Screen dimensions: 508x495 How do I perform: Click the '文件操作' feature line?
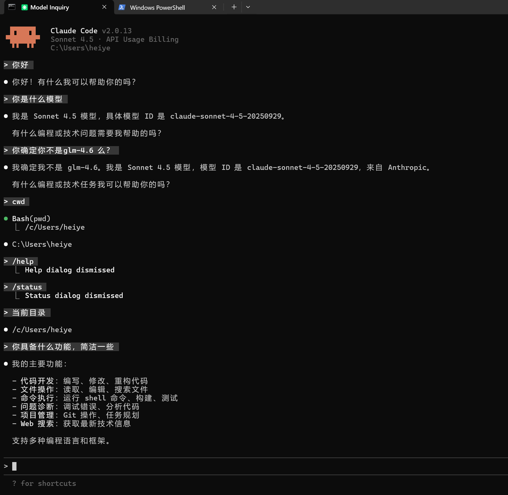tap(80, 389)
